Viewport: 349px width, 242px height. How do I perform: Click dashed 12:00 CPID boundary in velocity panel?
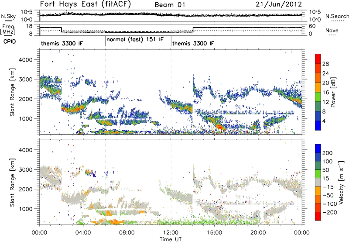171,182
